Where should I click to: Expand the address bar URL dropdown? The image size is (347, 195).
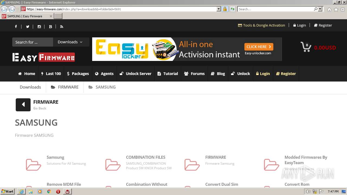coord(219,9)
